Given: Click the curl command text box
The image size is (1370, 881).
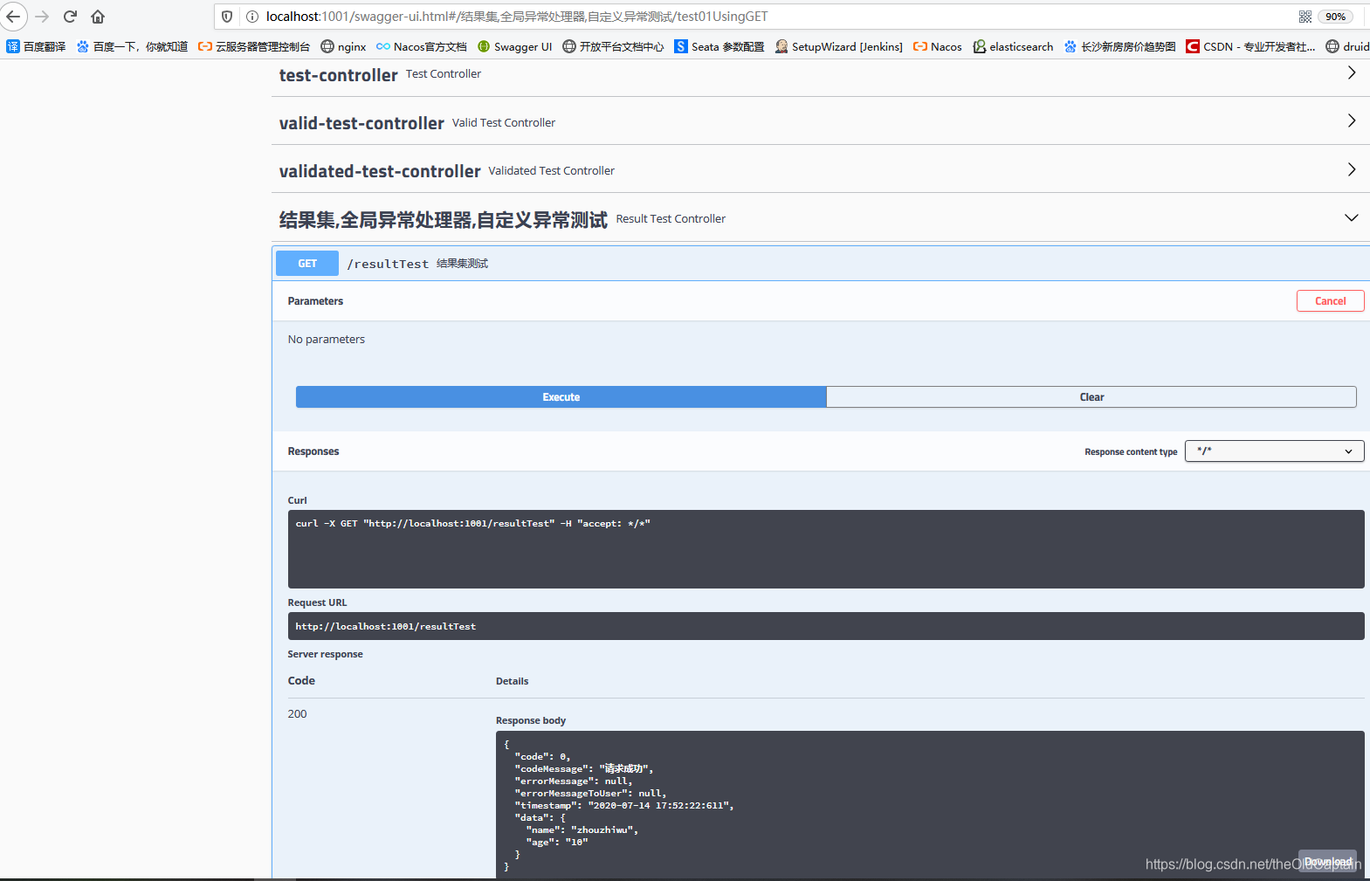Looking at the screenshot, I should 826,549.
